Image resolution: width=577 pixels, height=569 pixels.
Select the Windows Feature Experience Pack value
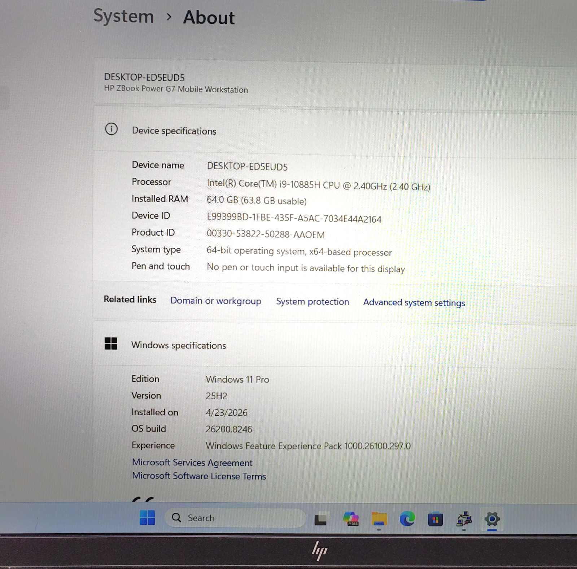point(308,446)
